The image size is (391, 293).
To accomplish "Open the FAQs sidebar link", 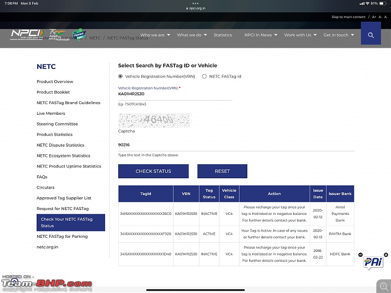I will click(x=42, y=177).
